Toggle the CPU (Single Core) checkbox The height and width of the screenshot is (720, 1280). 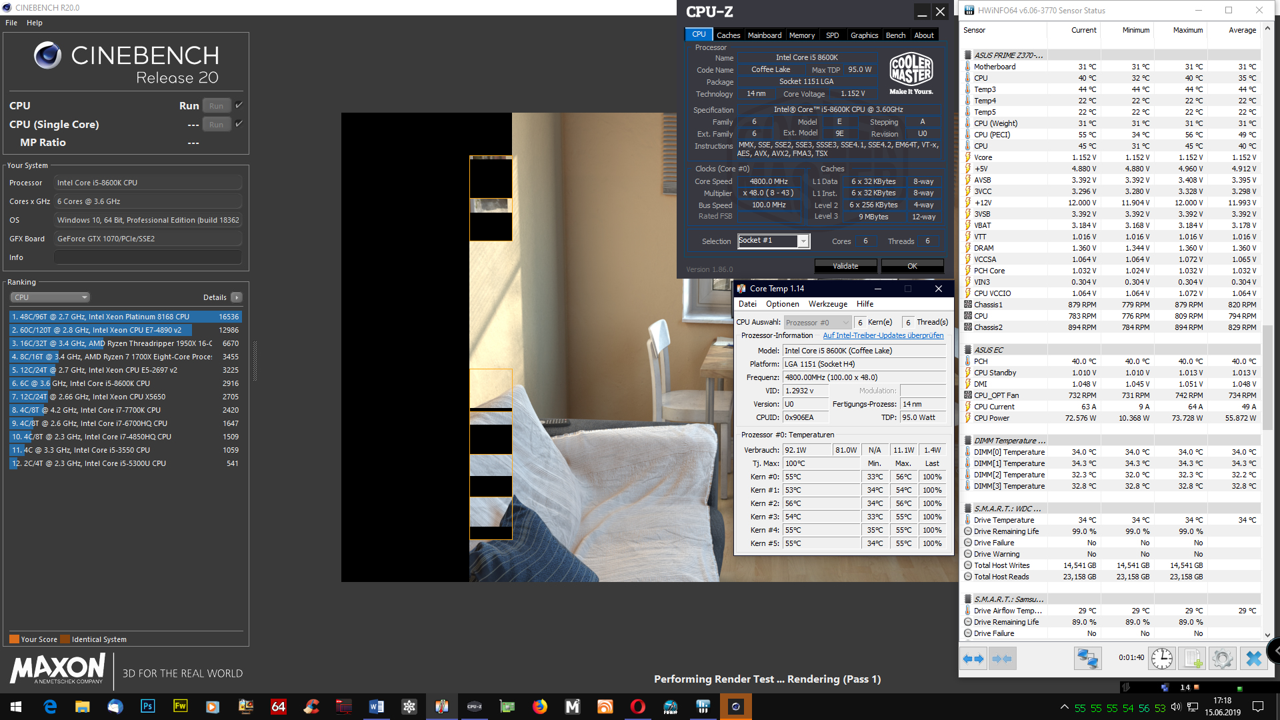[x=239, y=124]
